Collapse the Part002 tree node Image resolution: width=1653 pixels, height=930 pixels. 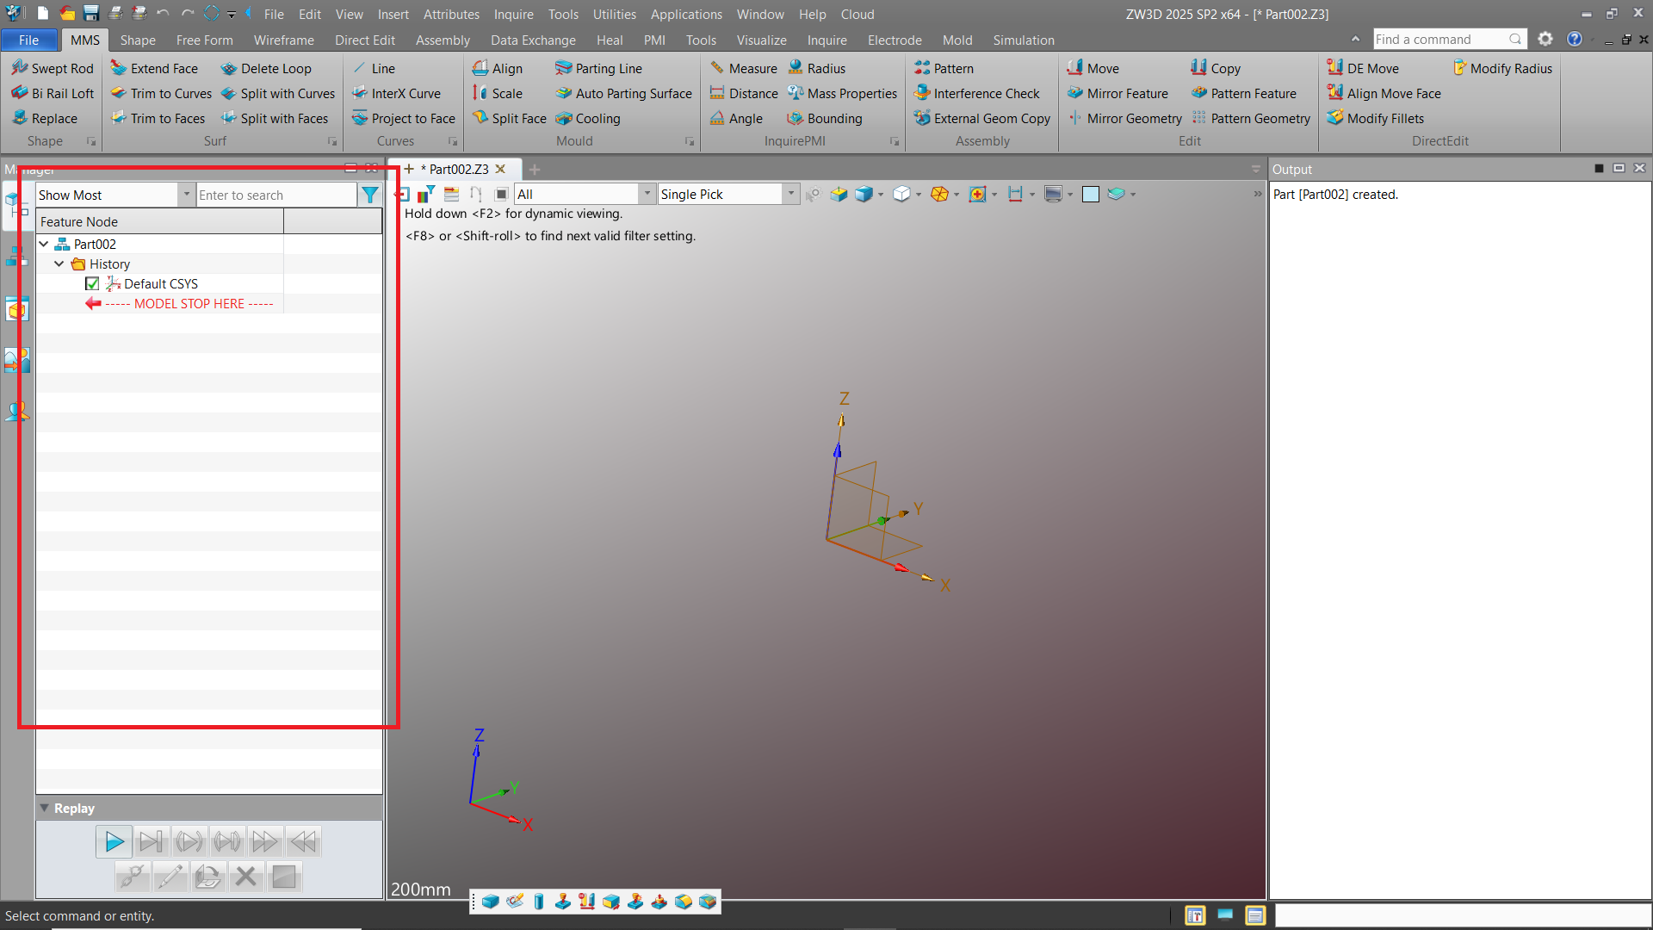click(x=44, y=245)
